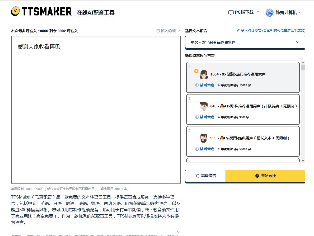
Task: Click the PC download monitor icon
Action: click(x=231, y=12)
